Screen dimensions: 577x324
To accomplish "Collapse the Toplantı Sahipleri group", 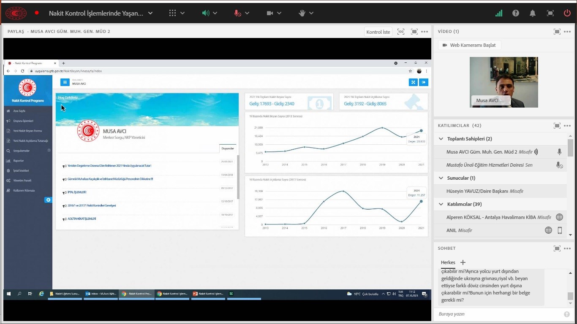I will tap(441, 139).
